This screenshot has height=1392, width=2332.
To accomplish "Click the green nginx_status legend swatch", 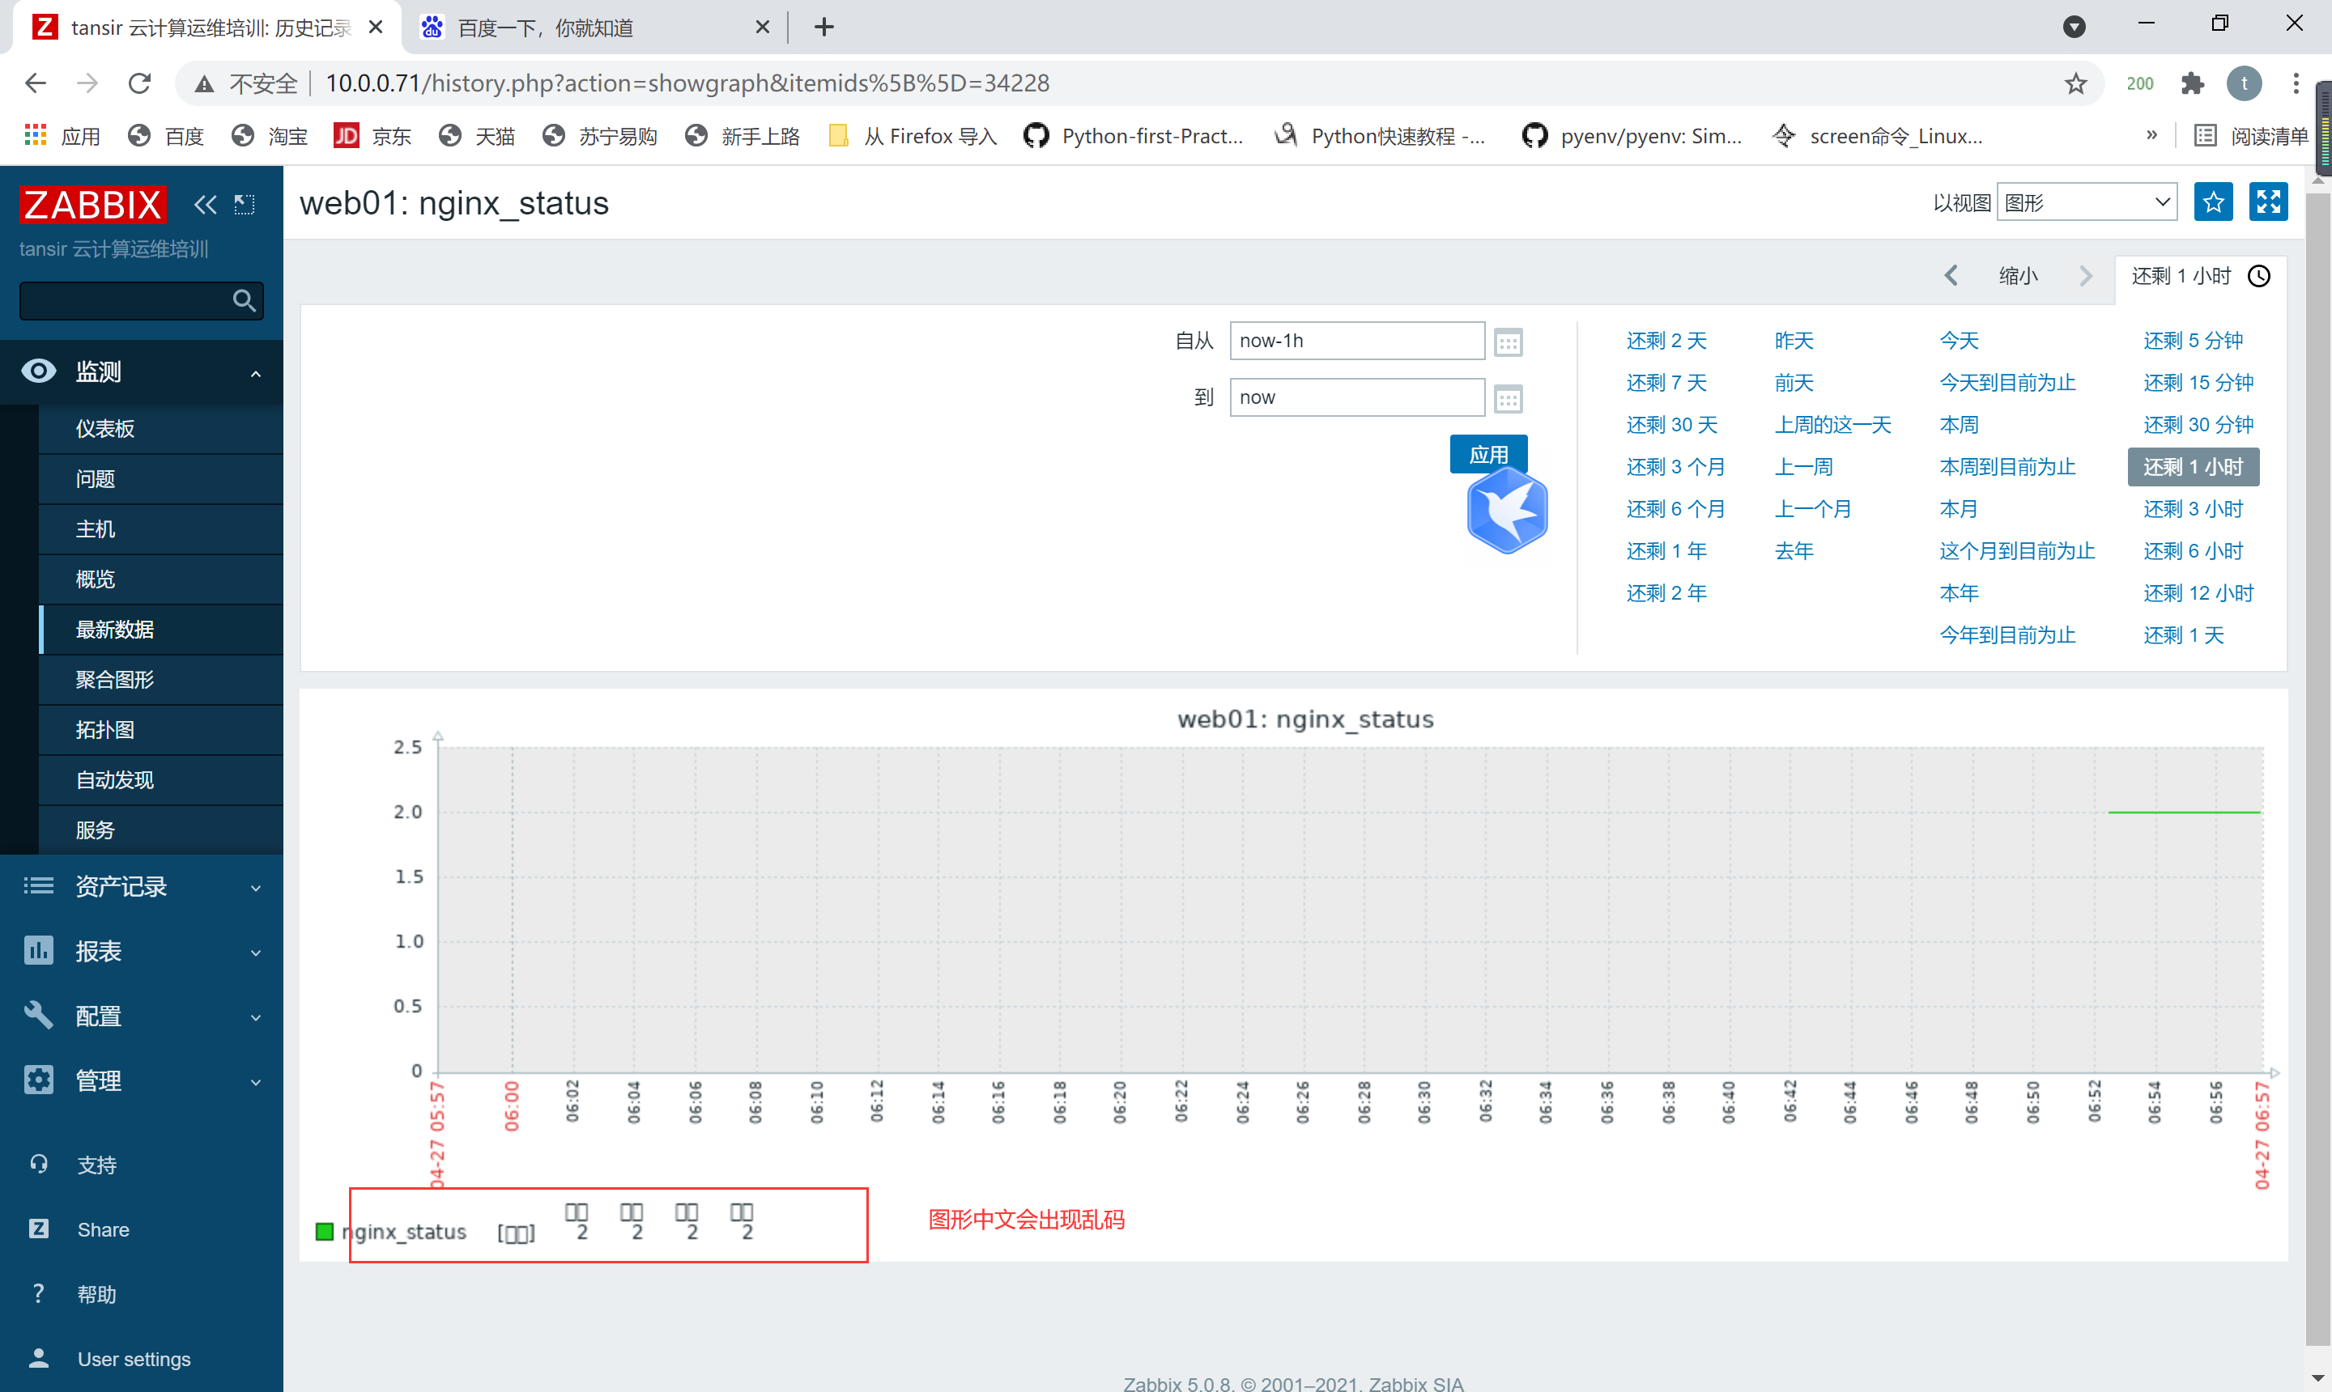I will 325,1232.
